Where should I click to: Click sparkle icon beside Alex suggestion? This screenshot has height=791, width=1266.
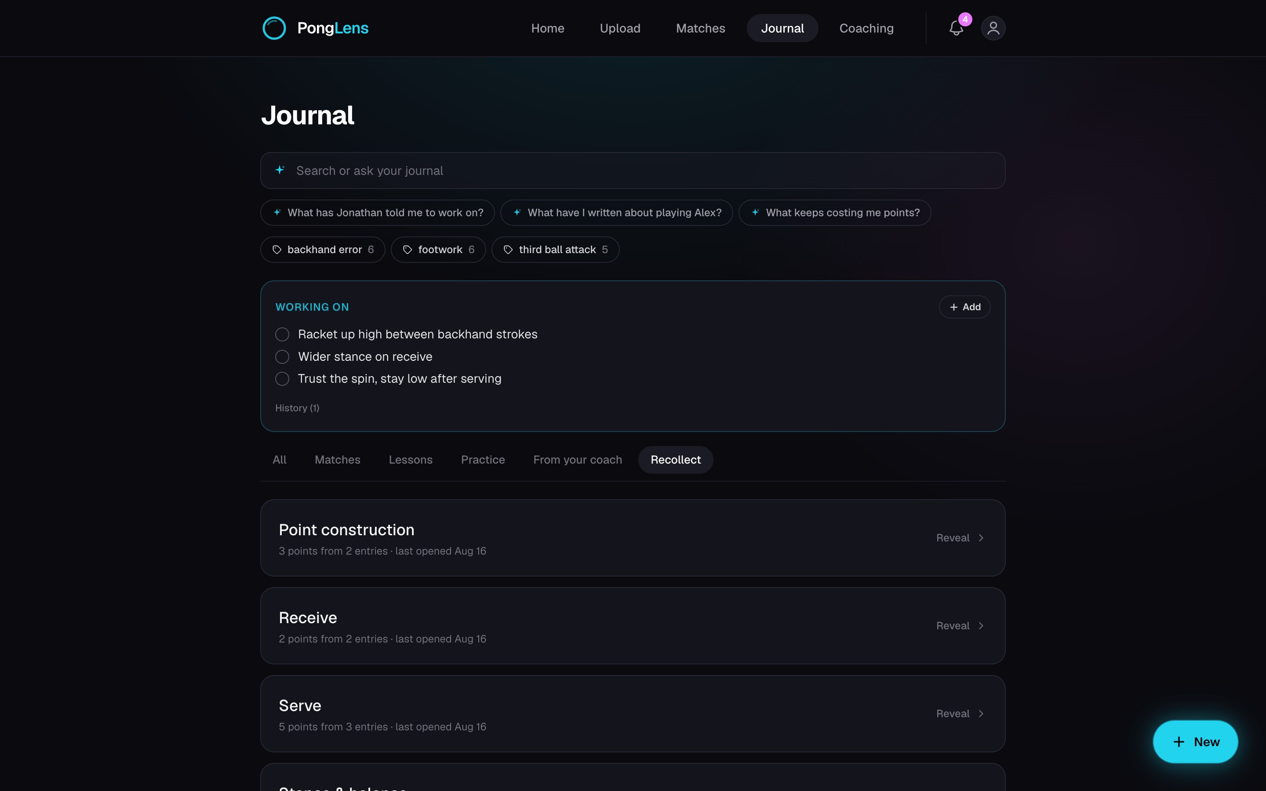517,212
